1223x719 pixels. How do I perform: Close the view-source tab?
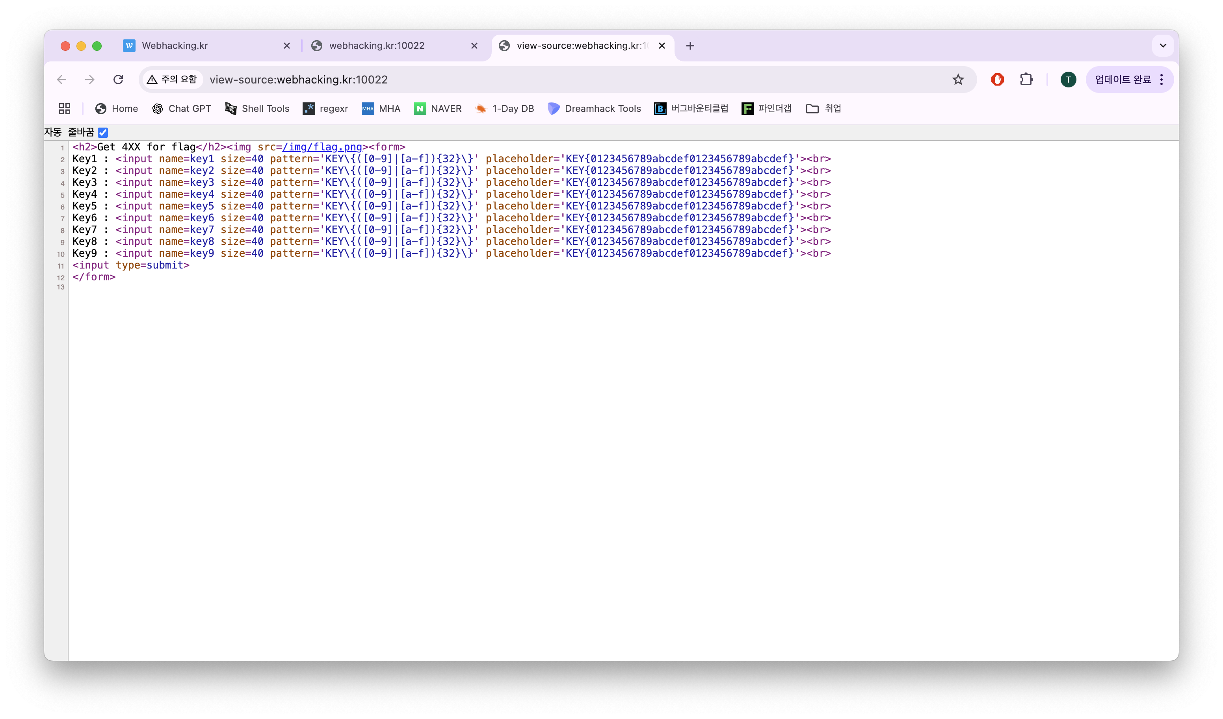click(x=662, y=46)
